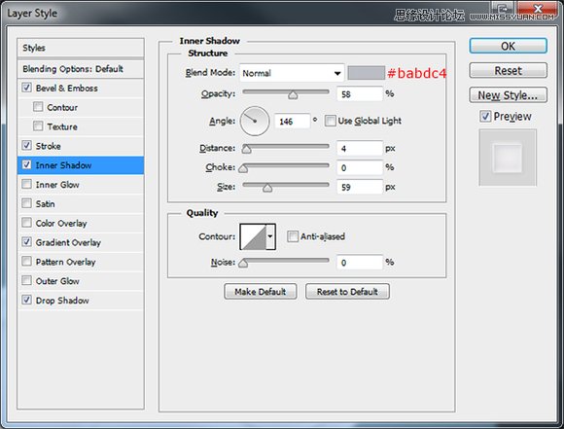Viewport: 564px width, 429px height.
Task: Select the Gradient Overlay label
Action: pyautogui.click(x=68, y=242)
